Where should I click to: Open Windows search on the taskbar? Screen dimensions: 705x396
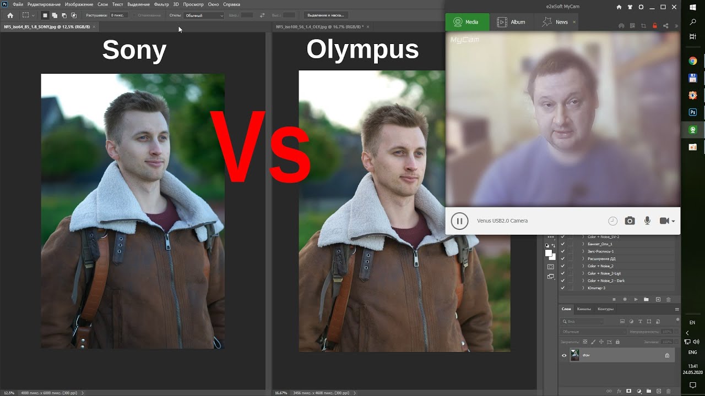pos(693,22)
